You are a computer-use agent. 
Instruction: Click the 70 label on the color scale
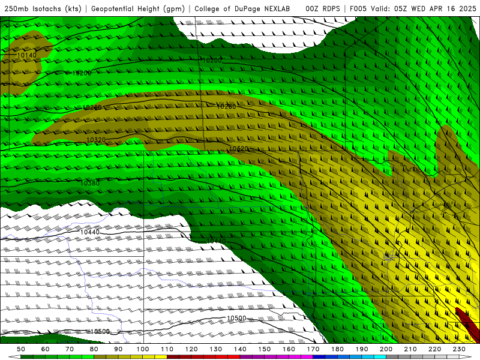pos(70,349)
